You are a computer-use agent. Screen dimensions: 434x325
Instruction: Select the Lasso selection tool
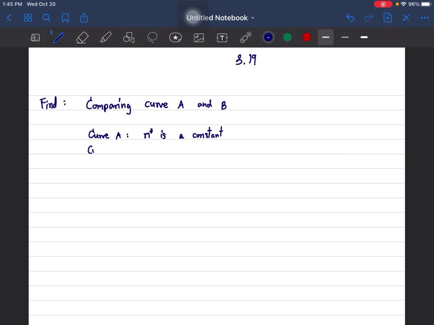pos(152,37)
